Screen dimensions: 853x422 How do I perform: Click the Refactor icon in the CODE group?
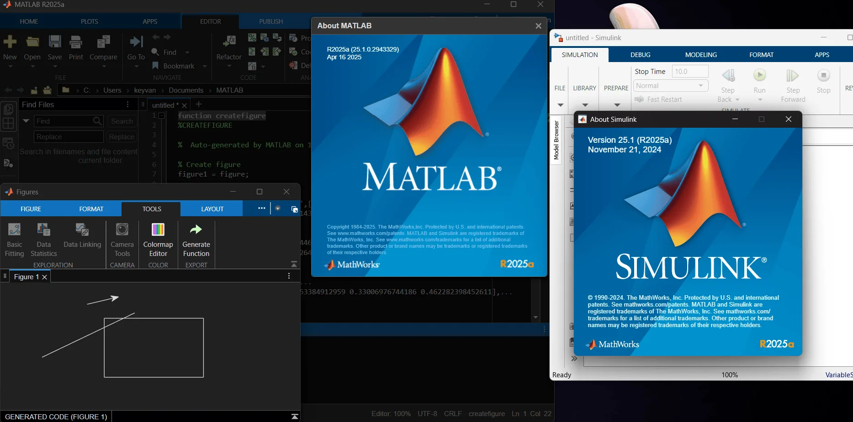pyautogui.click(x=229, y=42)
